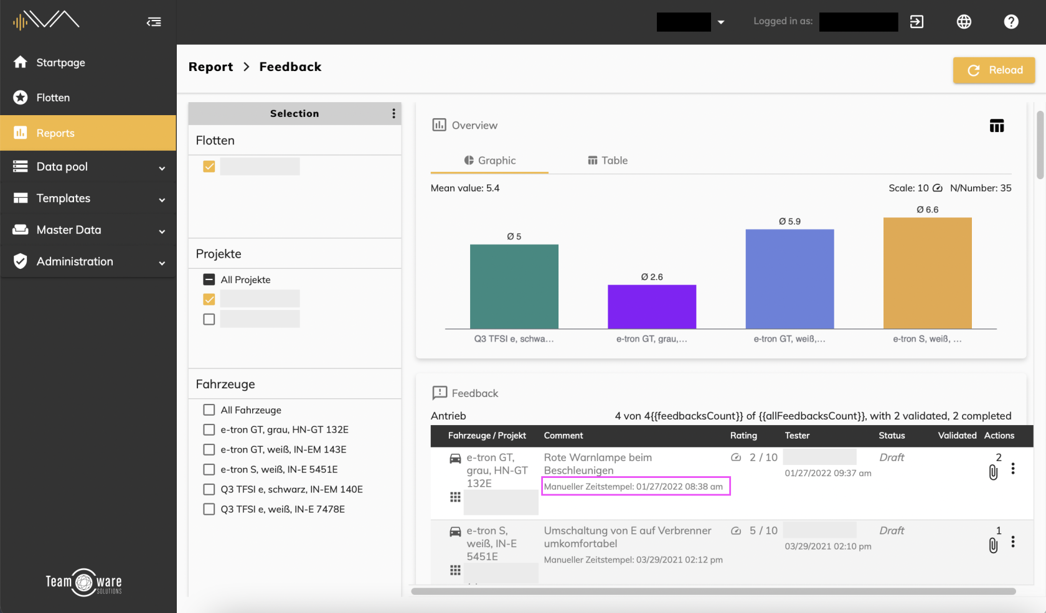Screen dimensions: 1046x613
Task: Expand the Master Data submenu chevron
Action: tap(162, 232)
